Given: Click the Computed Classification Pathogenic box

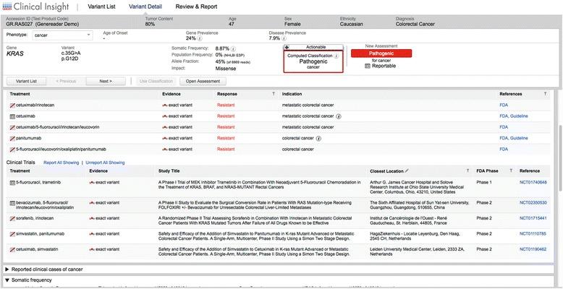Looking at the screenshot, I should pyautogui.click(x=313, y=61).
